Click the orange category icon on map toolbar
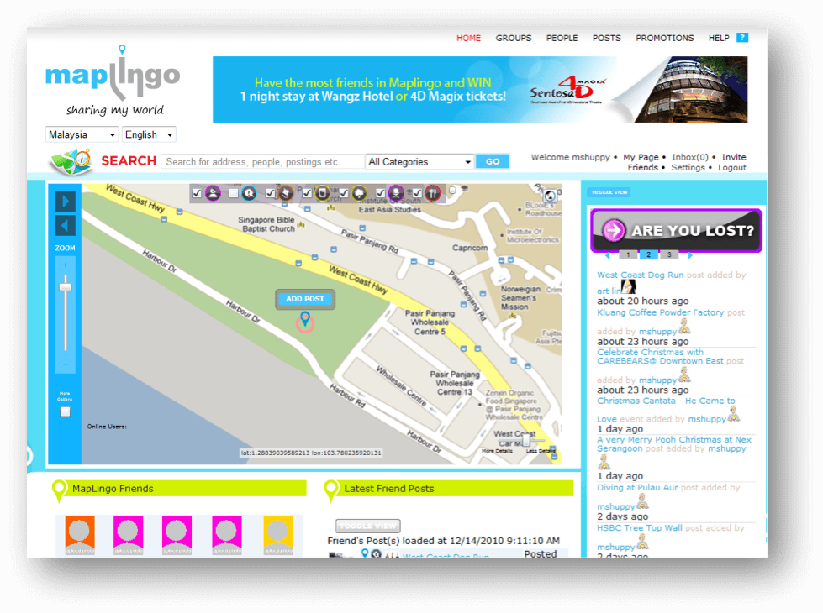Screen dimensions: 823x613 coord(286,193)
